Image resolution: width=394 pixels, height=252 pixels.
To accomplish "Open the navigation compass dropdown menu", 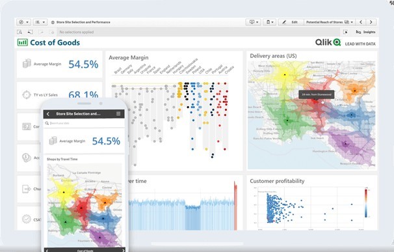I will (23, 22).
